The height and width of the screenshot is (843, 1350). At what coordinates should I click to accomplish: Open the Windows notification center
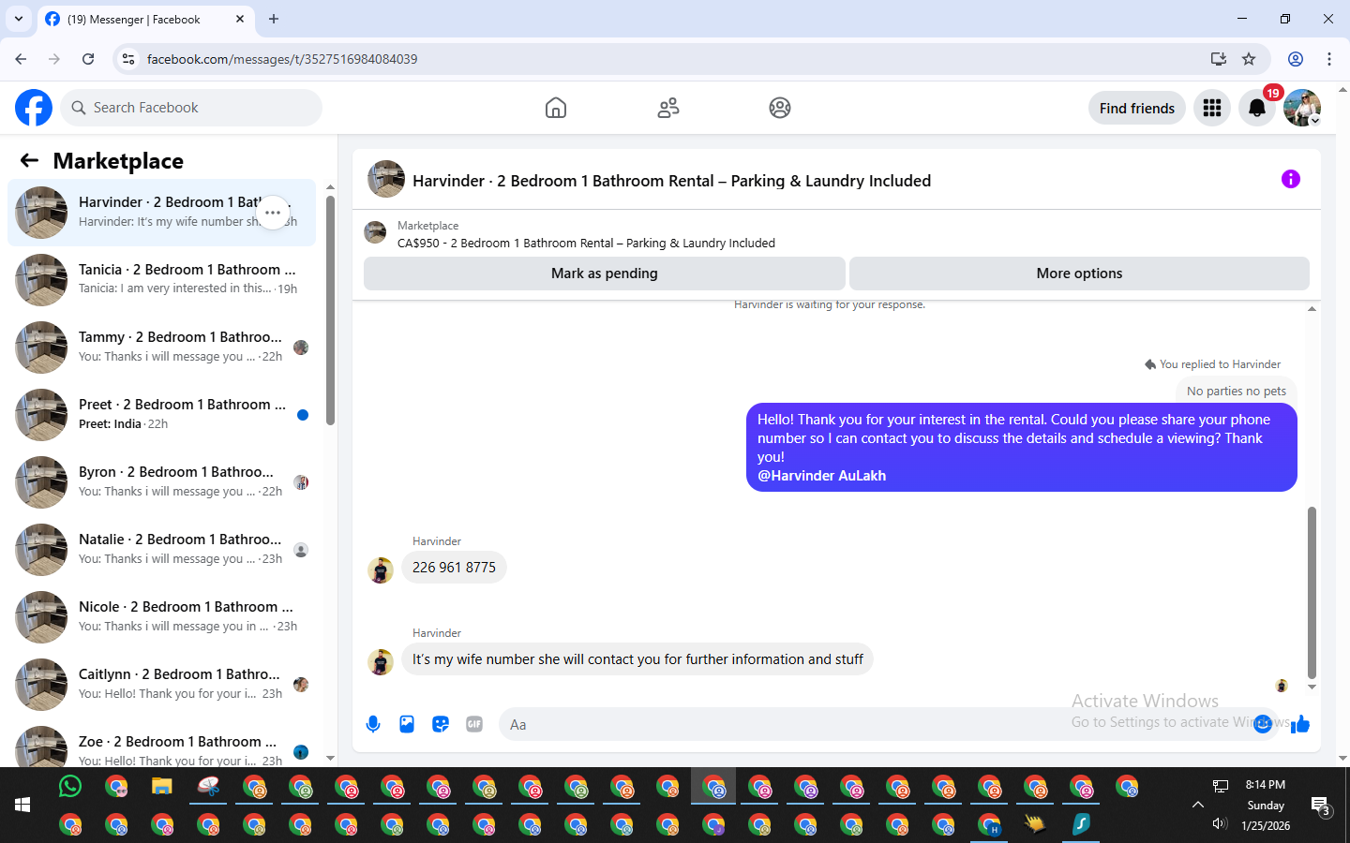point(1321,806)
